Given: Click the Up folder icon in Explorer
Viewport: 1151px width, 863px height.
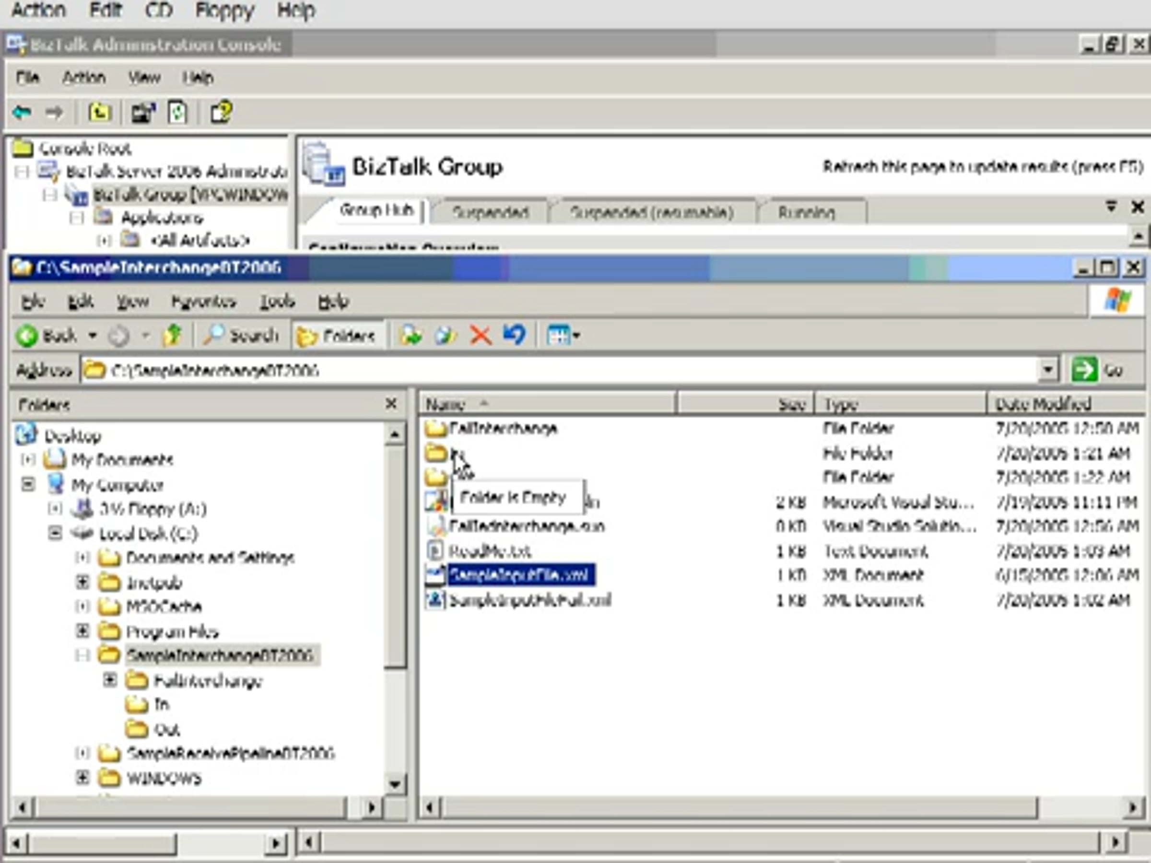Looking at the screenshot, I should pyautogui.click(x=172, y=336).
